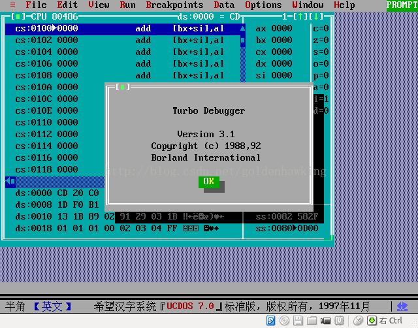Select the ds:0008 dump row

pyautogui.click(x=57, y=205)
